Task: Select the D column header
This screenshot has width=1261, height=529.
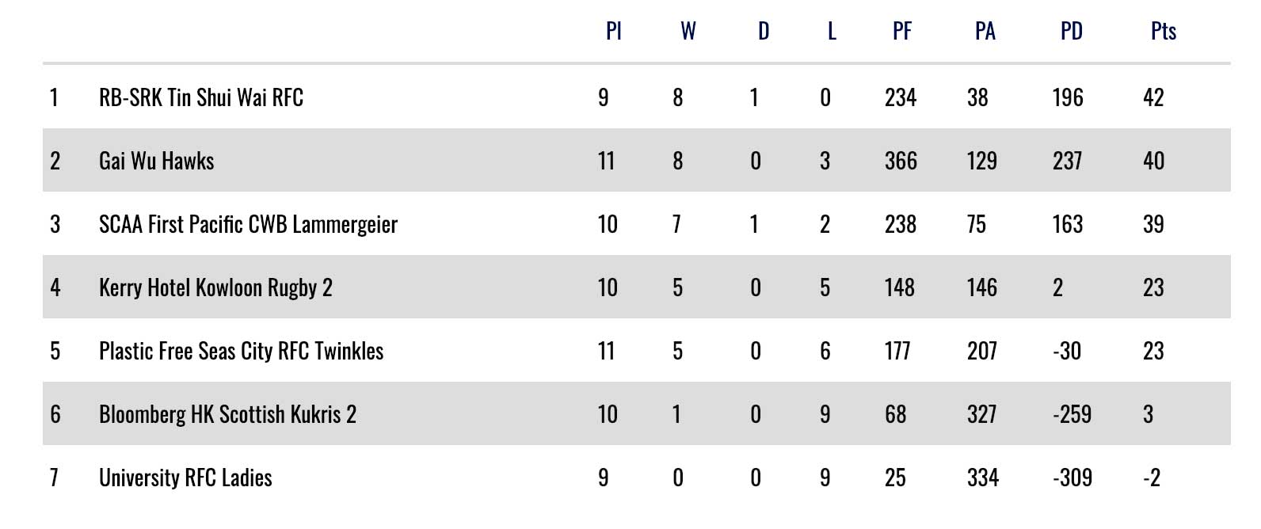Action: coord(763,31)
